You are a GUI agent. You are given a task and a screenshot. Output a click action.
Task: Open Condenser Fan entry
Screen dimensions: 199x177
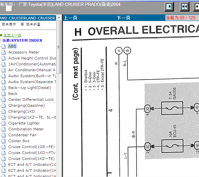pos(22,135)
